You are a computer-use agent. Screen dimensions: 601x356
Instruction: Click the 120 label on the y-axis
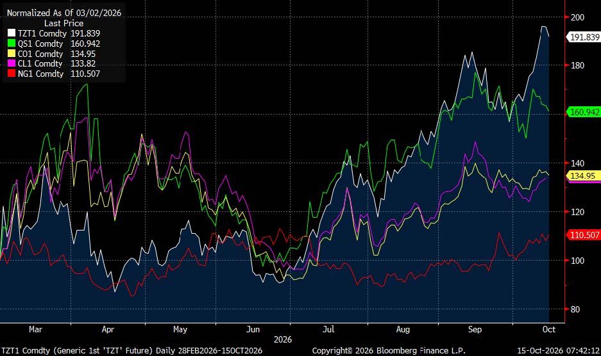coord(578,212)
